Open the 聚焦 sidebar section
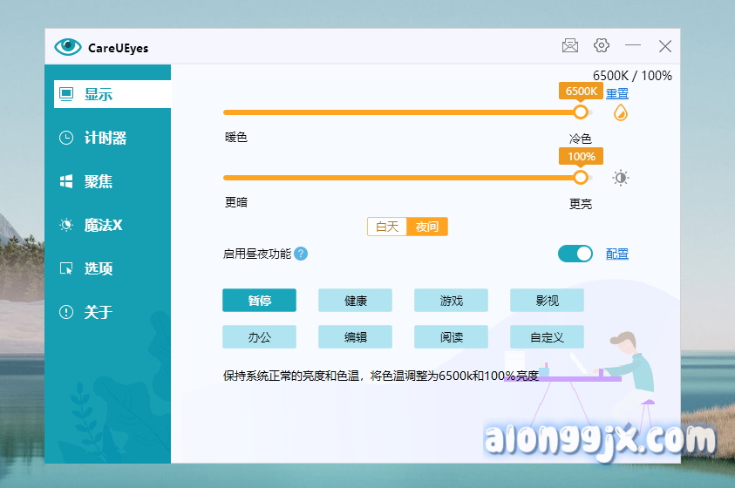Image resolution: width=735 pixels, height=488 pixels. (98, 181)
